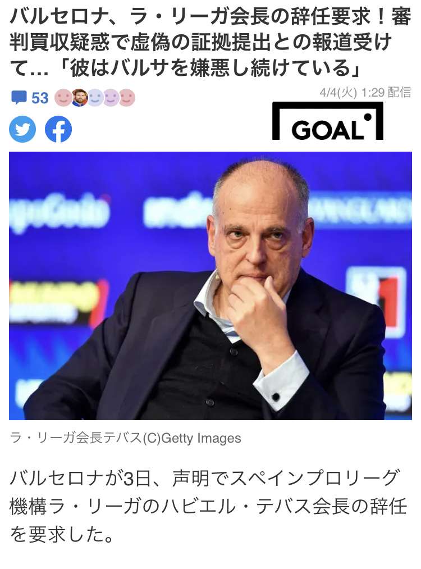421x569 pixels.
Task: Tap the Getty Images credit text
Action: (x=202, y=438)
